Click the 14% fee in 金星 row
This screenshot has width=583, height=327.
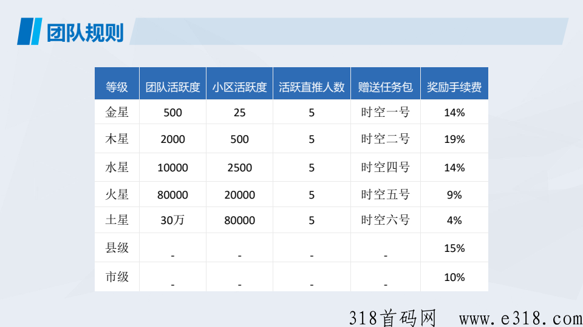pos(454,113)
